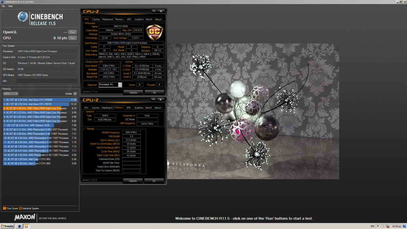
Task: Open the File menu in Cinebench
Action: 3,6
